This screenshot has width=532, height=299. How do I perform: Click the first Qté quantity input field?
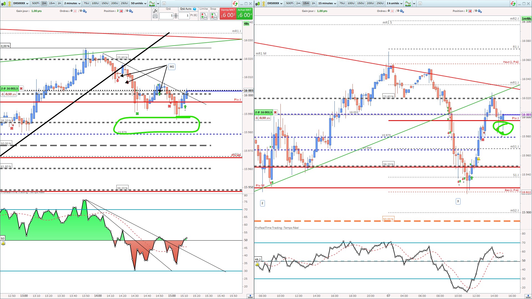[x=166, y=16]
